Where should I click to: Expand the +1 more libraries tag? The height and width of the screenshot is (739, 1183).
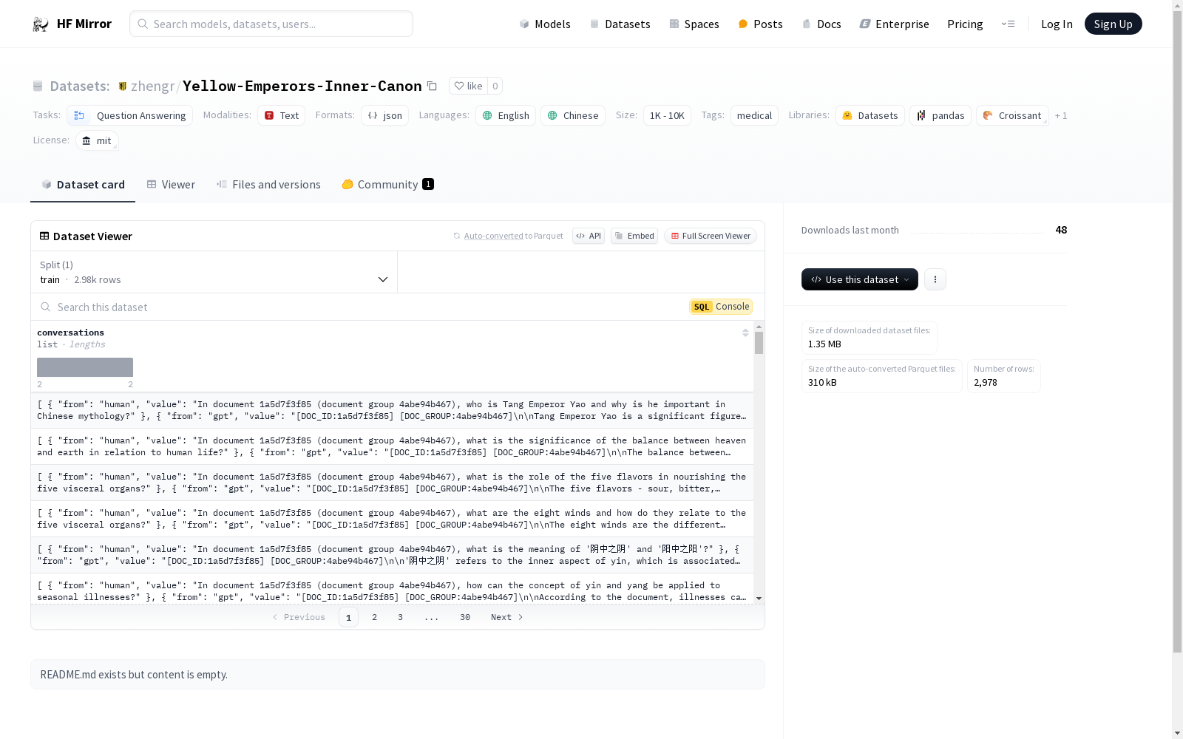[x=1061, y=116]
